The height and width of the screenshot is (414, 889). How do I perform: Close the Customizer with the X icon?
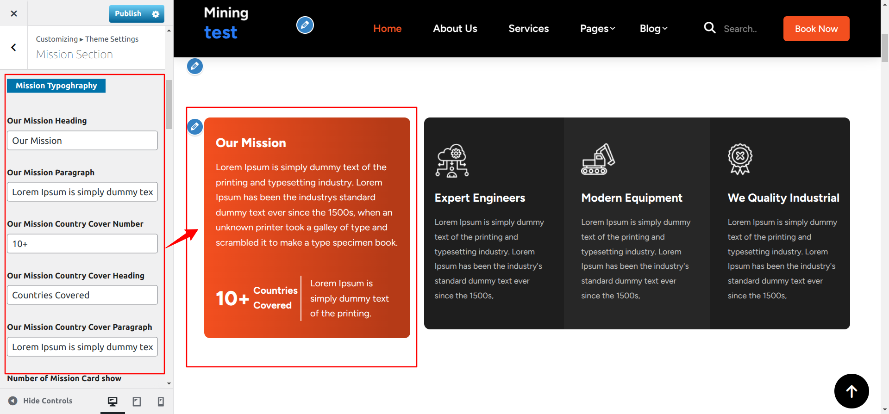[14, 13]
